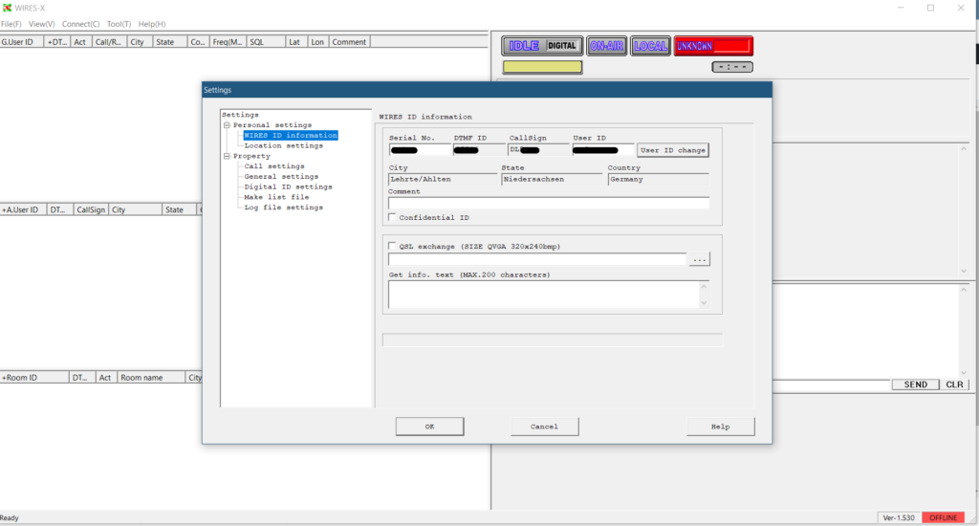Screen dimensions: 979x526
Task: Click the Serial No. field
Action: tap(419, 150)
